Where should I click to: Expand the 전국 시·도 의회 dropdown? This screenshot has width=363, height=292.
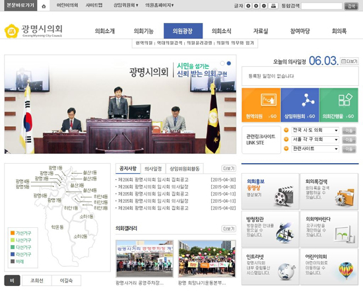[x=315, y=130]
